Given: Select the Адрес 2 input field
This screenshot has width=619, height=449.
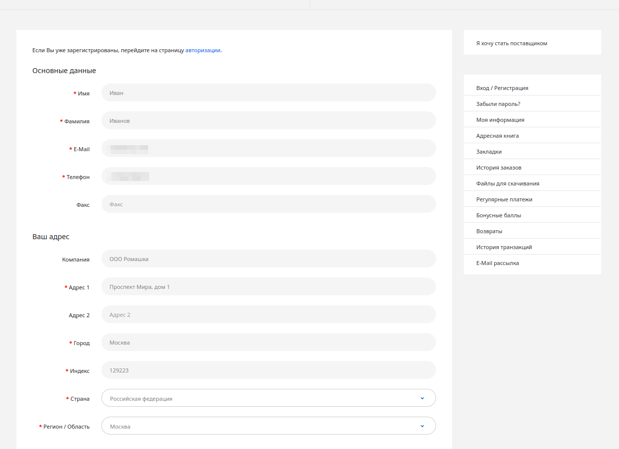Looking at the screenshot, I should [268, 314].
